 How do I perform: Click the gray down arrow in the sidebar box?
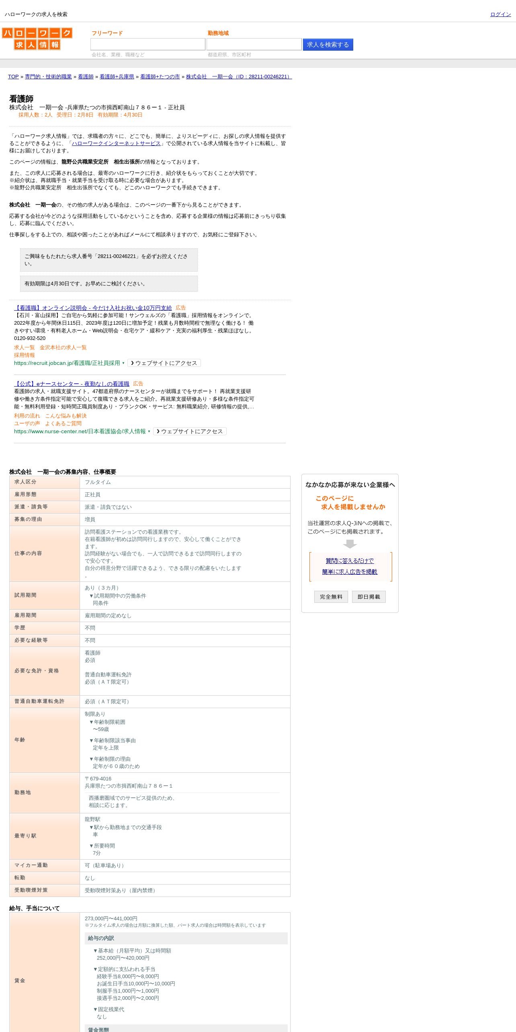tap(350, 544)
